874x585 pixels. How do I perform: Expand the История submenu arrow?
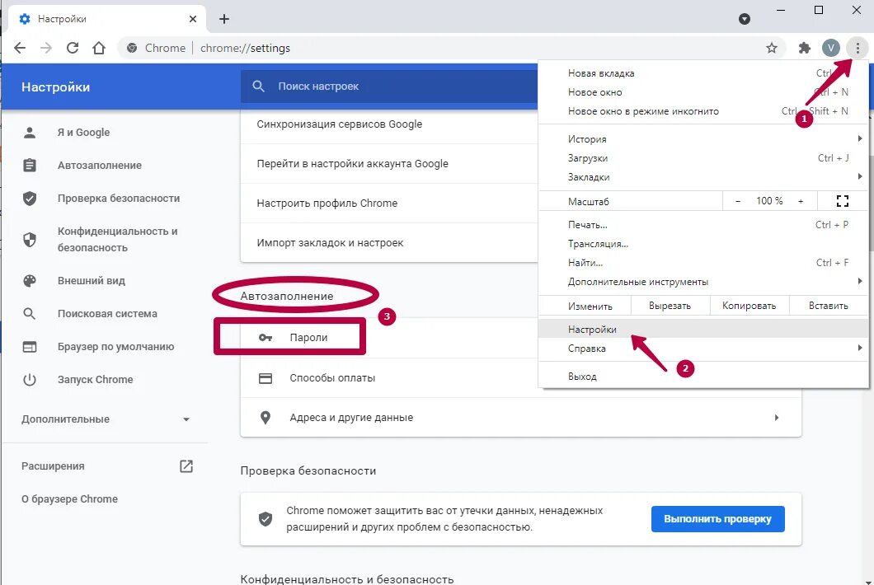tap(859, 138)
